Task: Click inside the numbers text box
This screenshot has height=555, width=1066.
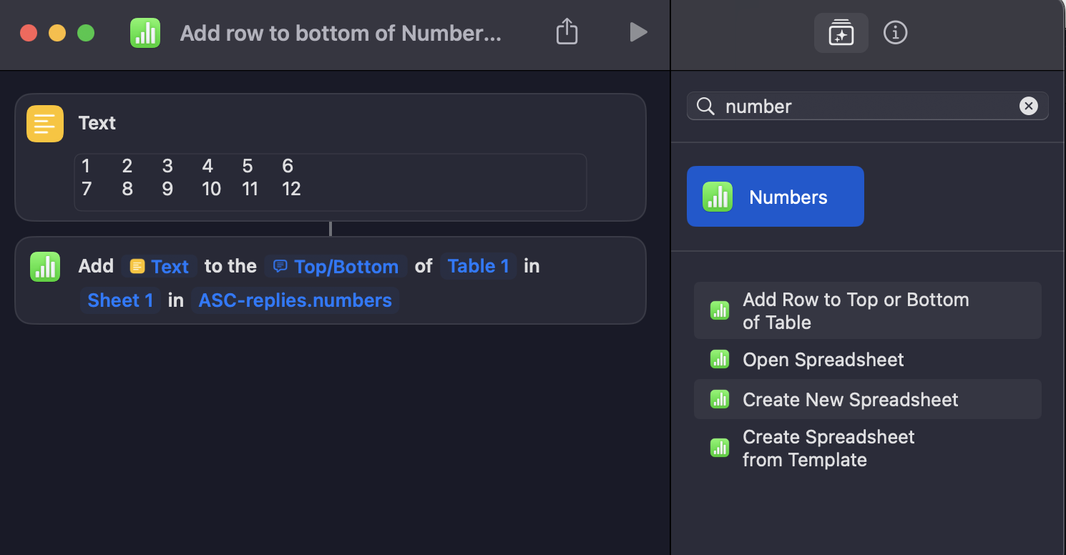Action: (x=329, y=181)
